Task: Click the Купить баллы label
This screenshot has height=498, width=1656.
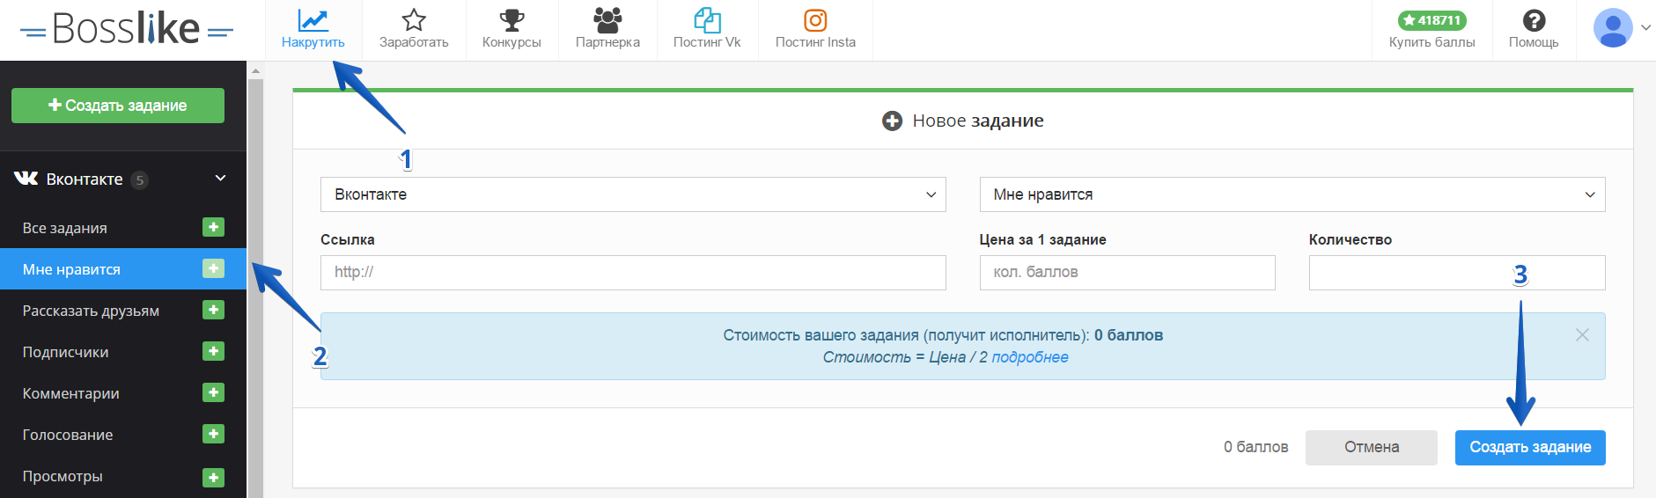Action: tap(1432, 42)
